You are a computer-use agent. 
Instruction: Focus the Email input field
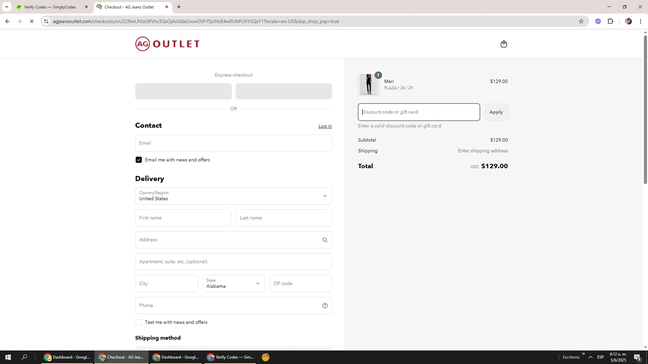click(x=233, y=143)
